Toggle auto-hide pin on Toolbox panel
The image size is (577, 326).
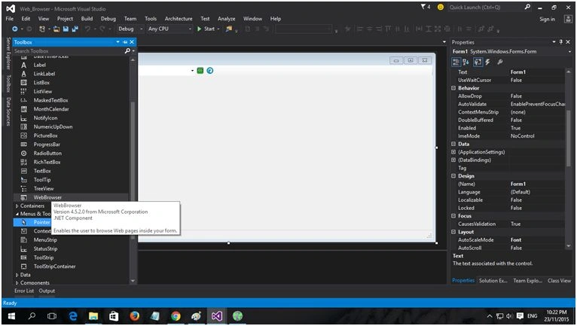tap(125, 42)
